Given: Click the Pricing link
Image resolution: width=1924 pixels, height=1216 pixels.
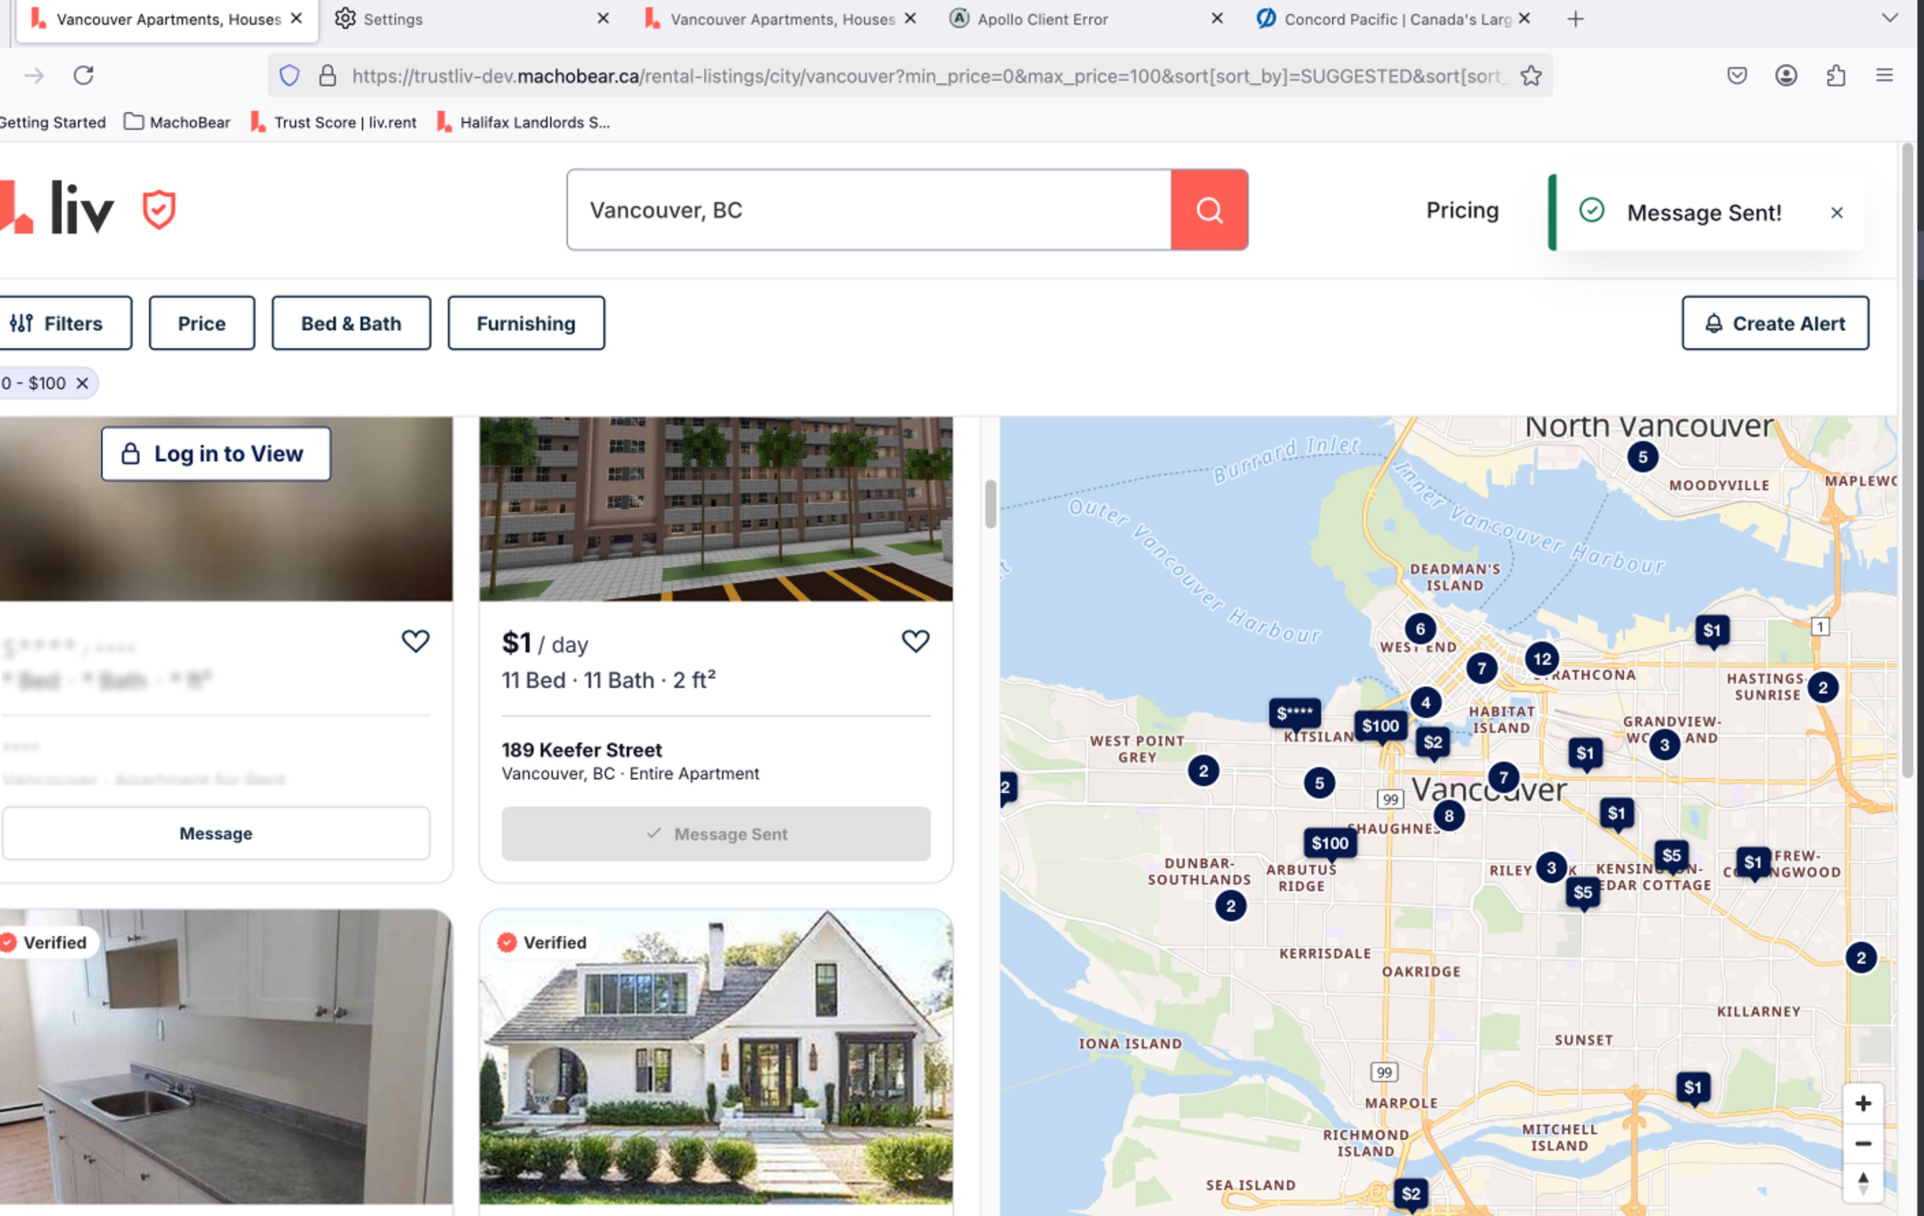Looking at the screenshot, I should 1462,209.
